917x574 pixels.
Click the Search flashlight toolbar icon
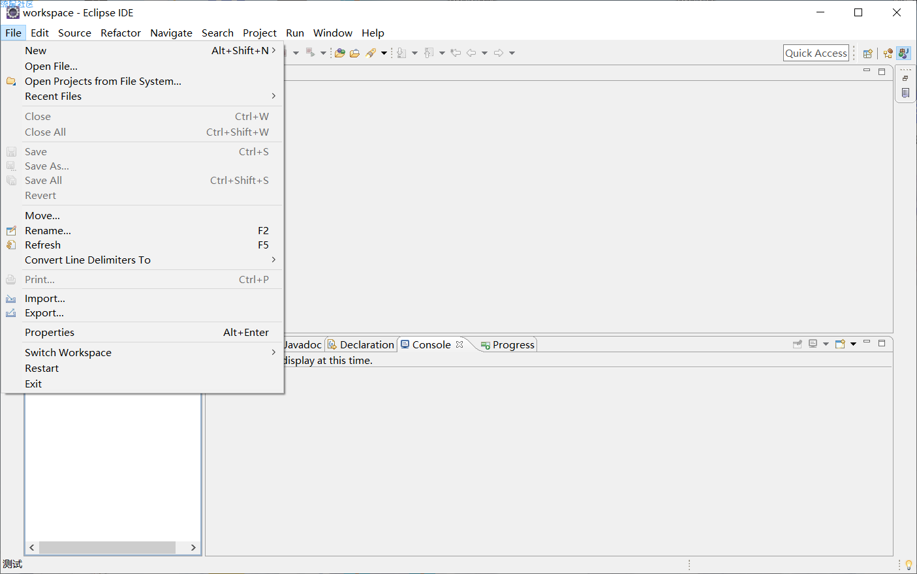pos(371,53)
